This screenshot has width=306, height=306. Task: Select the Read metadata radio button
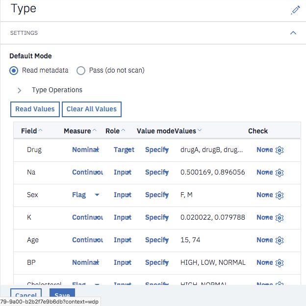point(14,70)
